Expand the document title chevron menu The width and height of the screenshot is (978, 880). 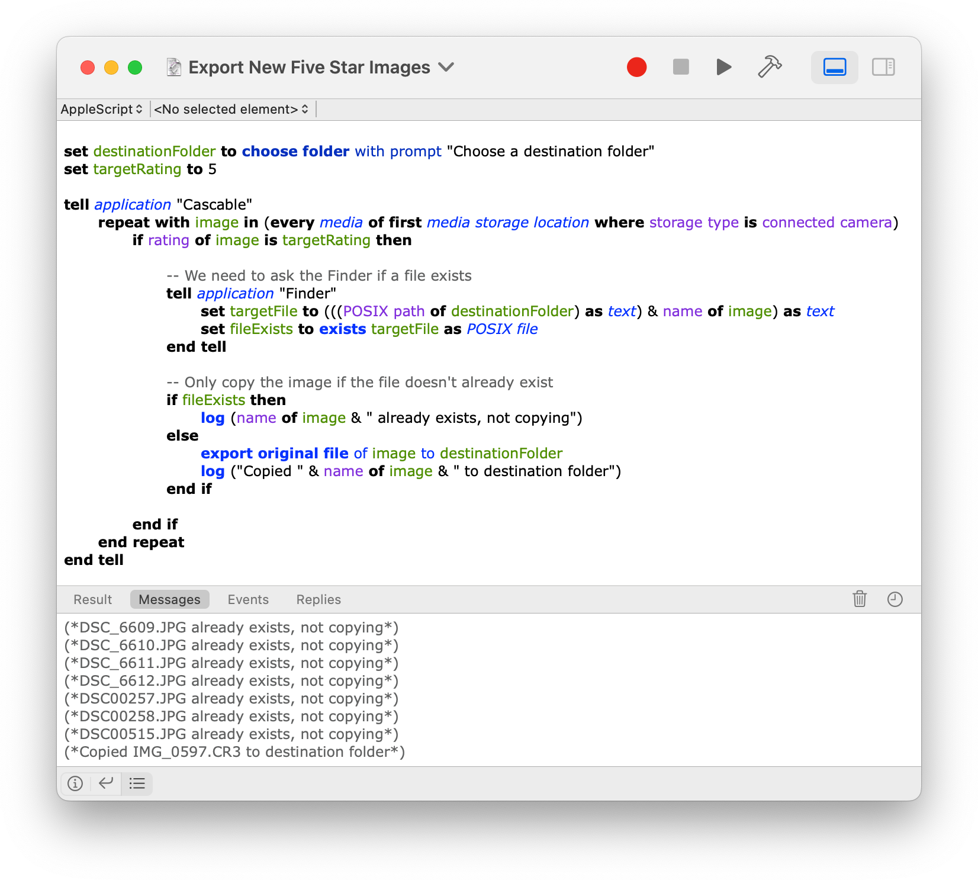(446, 68)
